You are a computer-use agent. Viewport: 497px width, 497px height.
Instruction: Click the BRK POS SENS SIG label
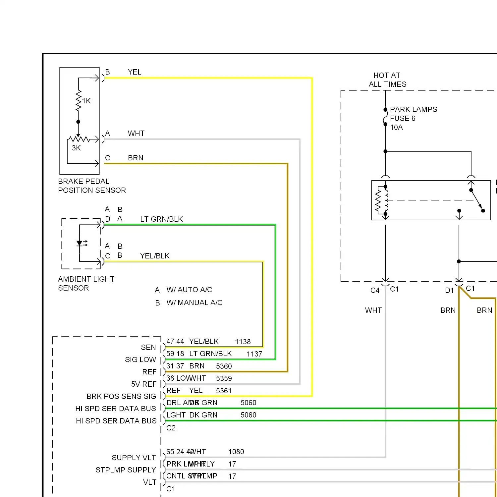(121, 396)
